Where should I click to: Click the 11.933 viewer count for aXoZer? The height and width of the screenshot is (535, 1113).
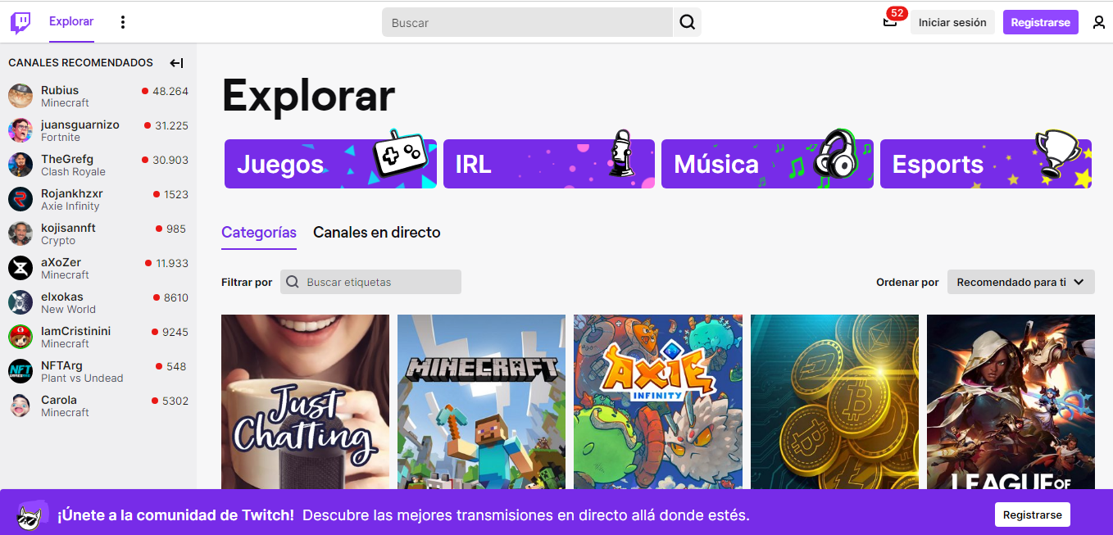[x=172, y=263]
